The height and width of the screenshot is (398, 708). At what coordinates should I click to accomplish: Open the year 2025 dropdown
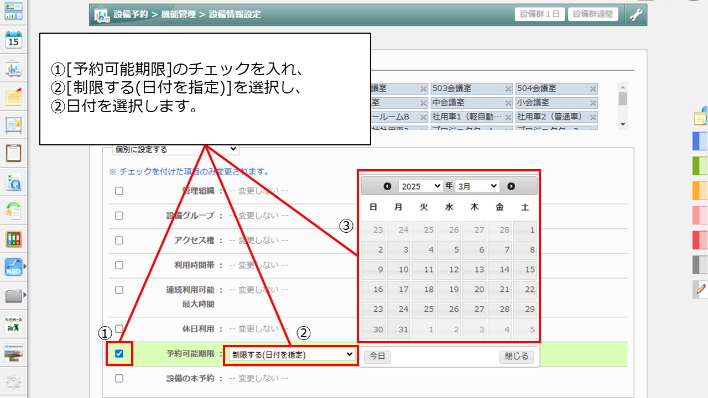420,186
